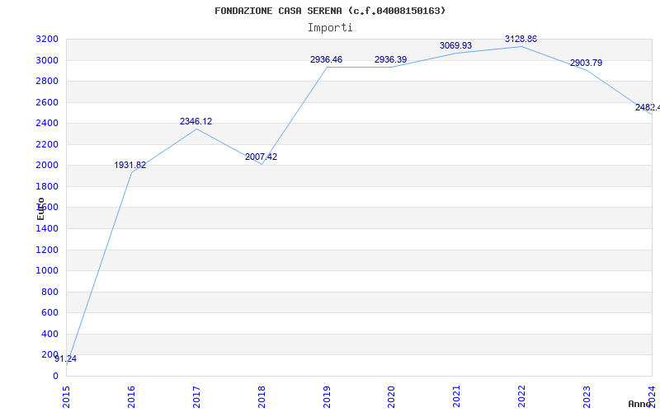This screenshot has width=660, height=412.
Task: Click the 2016 x-axis year label
Action: click(x=131, y=396)
